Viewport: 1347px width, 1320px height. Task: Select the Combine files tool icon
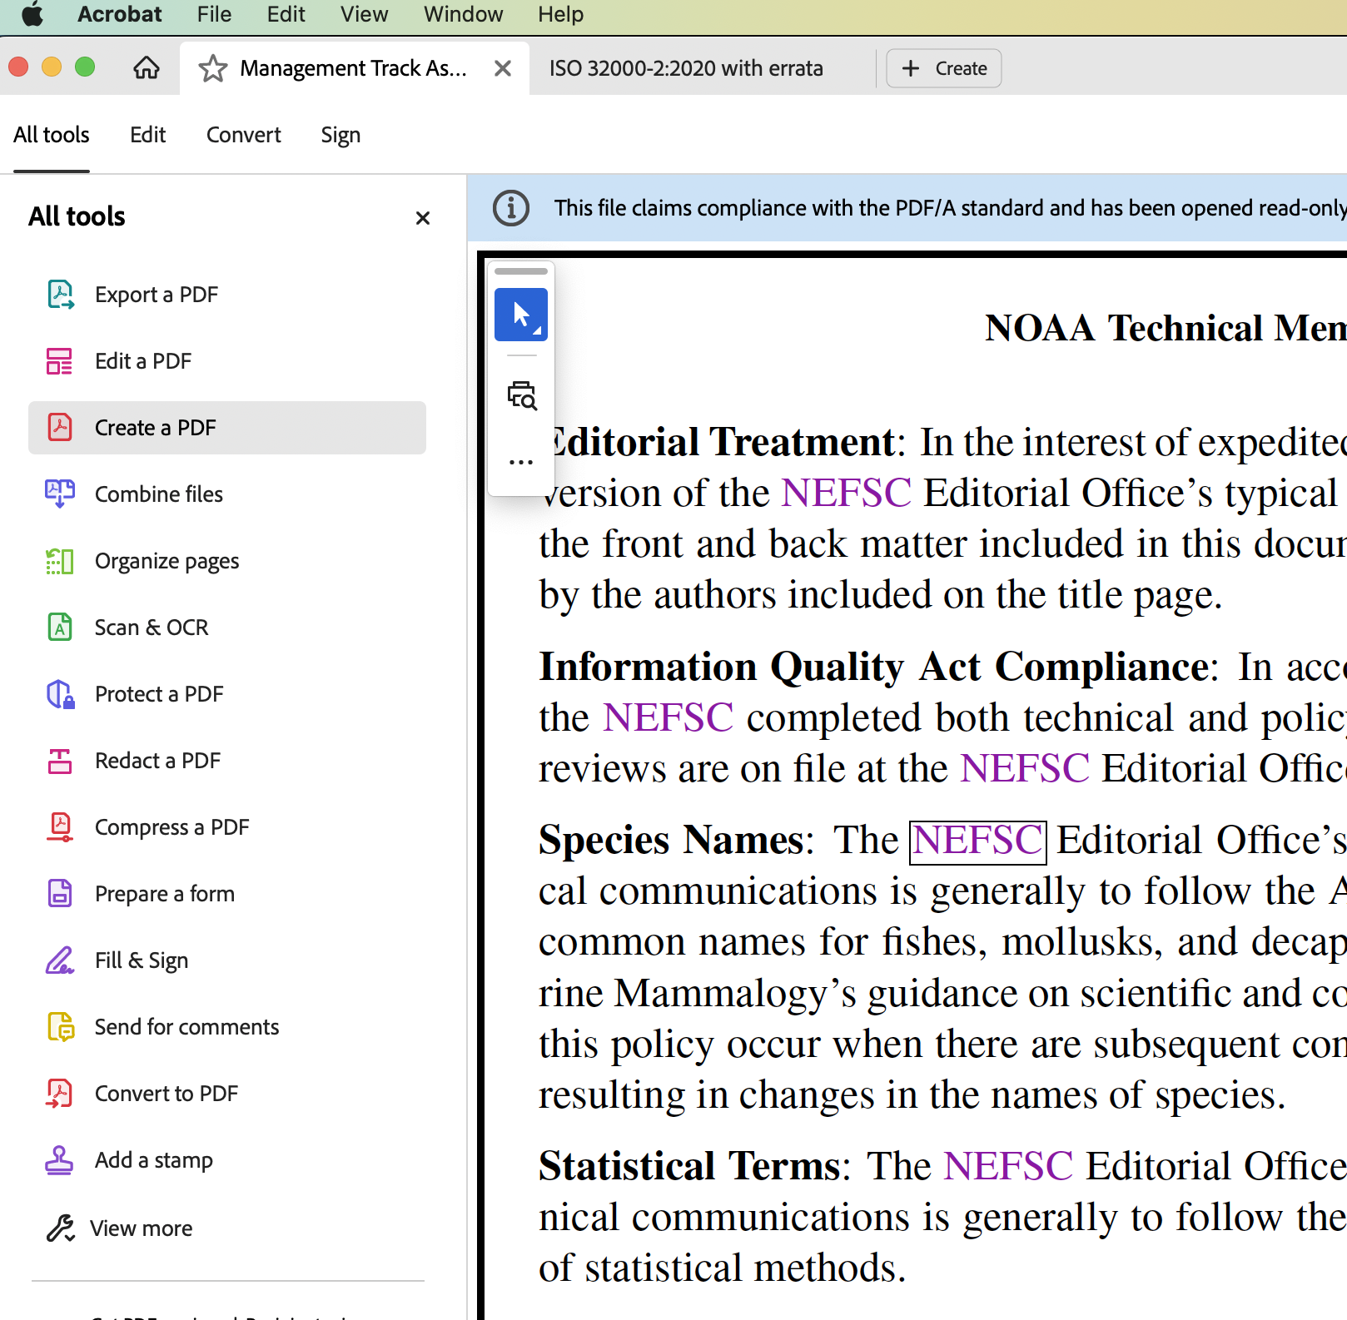[60, 494]
